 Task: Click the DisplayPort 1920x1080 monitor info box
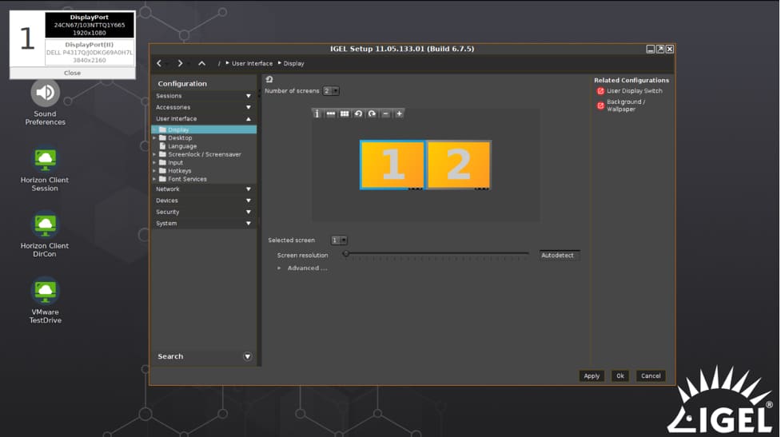pos(90,25)
